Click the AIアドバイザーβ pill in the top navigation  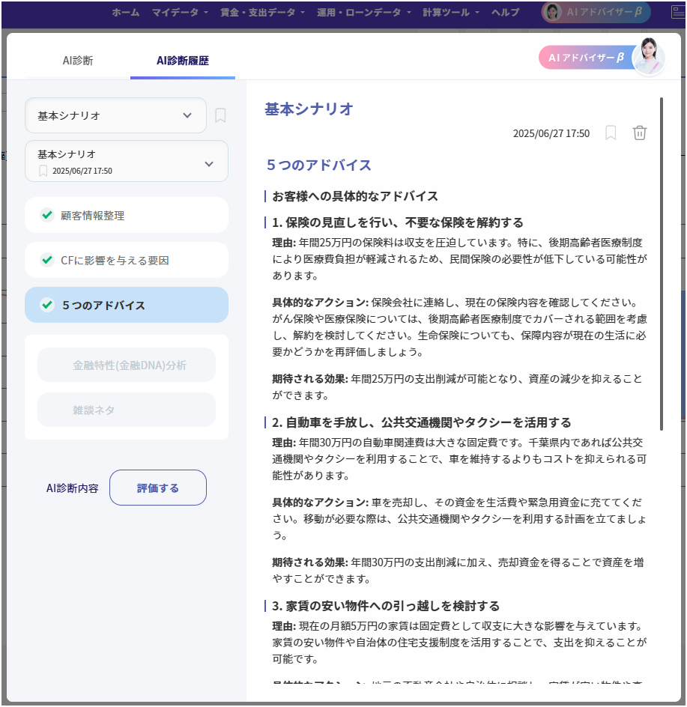tap(596, 12)
